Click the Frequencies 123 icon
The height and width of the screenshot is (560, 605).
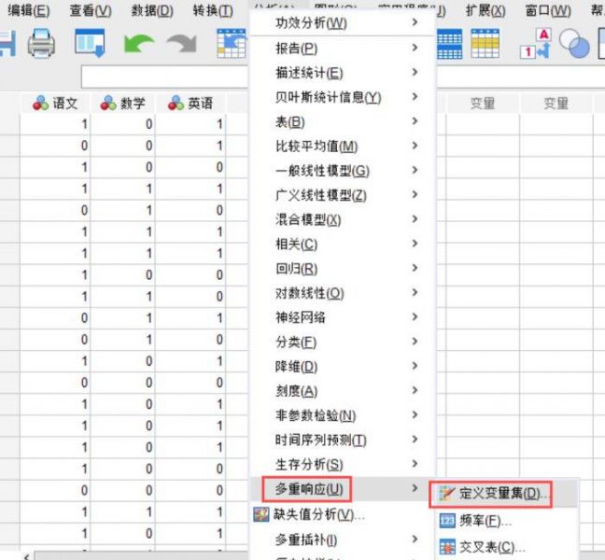click(447, 521)
